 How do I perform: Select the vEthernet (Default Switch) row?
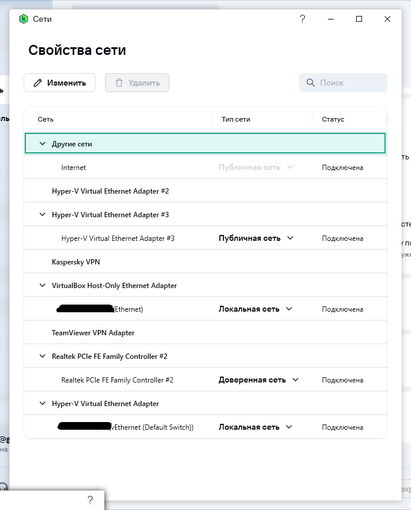[205, 427]
